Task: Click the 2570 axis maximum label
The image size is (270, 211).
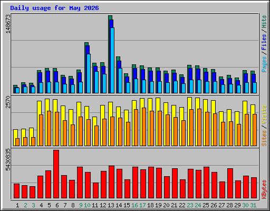Action: click(x=8, y=102)
